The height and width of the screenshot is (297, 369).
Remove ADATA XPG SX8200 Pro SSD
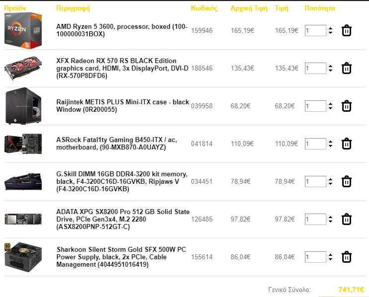pos(347,219)
